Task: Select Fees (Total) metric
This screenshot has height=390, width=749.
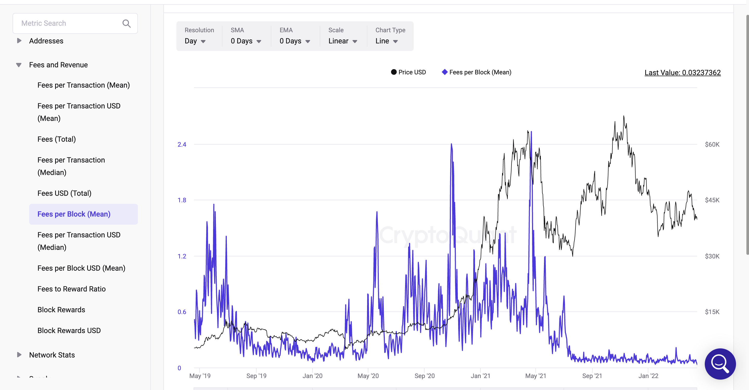Action: pyautogui.click(x=56, y=139)
